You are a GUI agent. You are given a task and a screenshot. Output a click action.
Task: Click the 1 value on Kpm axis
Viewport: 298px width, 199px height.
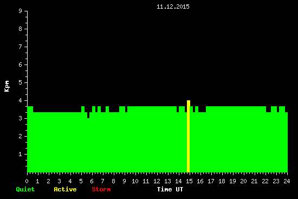(21, 154)
